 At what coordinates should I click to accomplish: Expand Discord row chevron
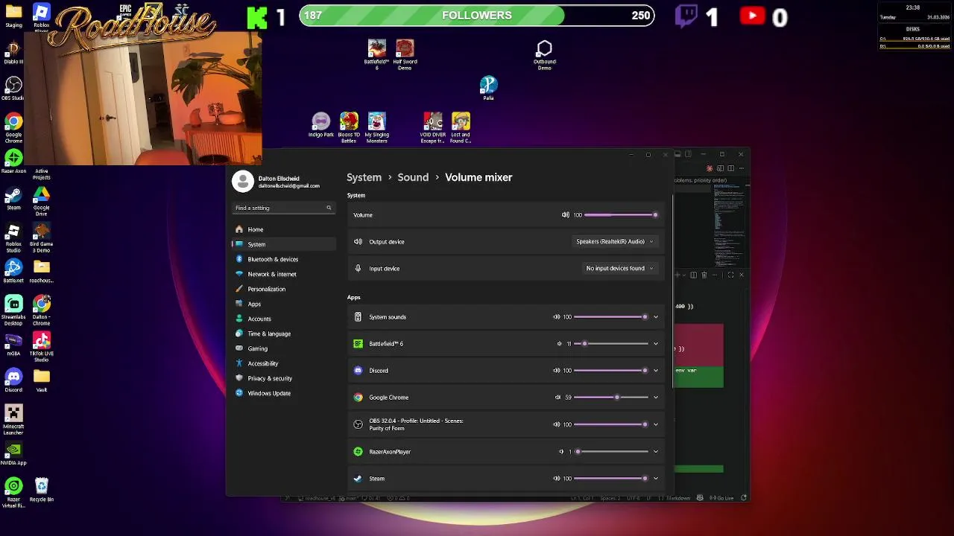point(656,371)
